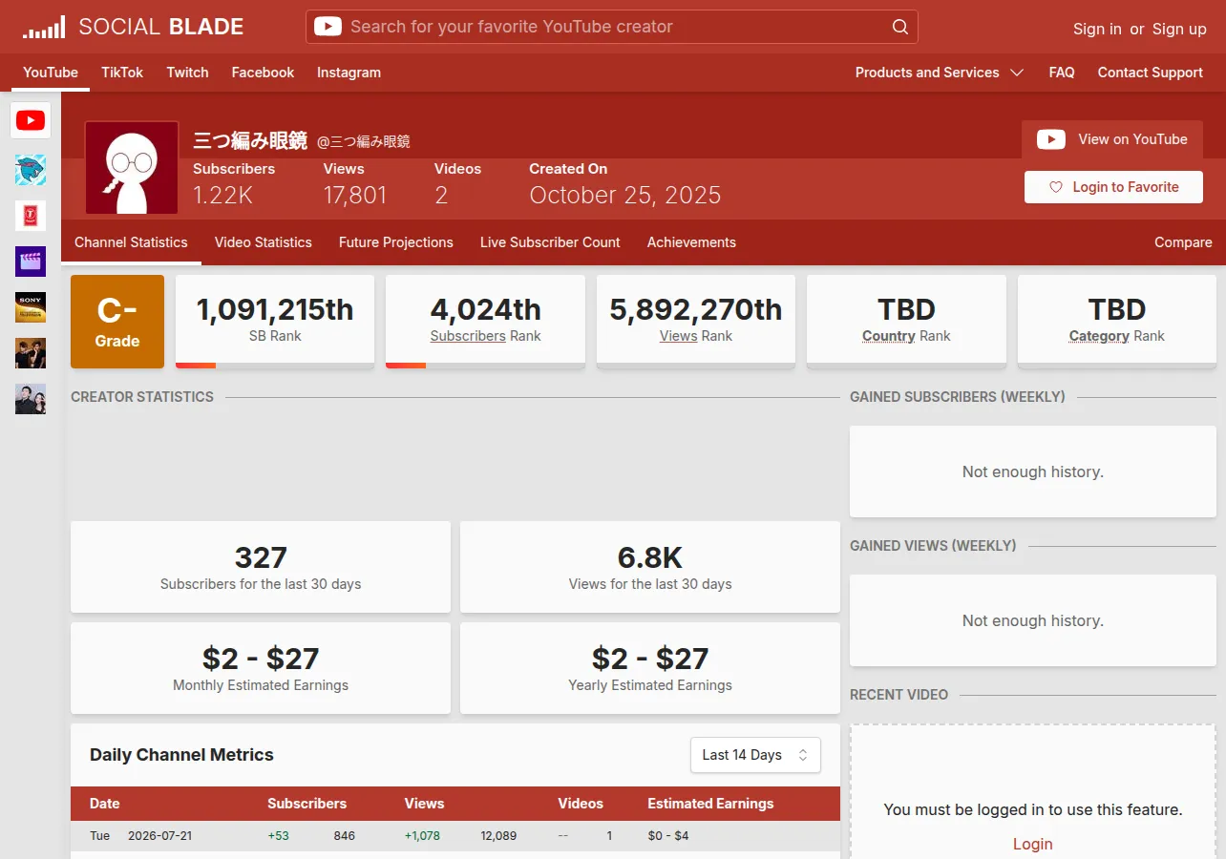
Task: Click the $0 - $4 earnings cell
Action: point(668,836)
